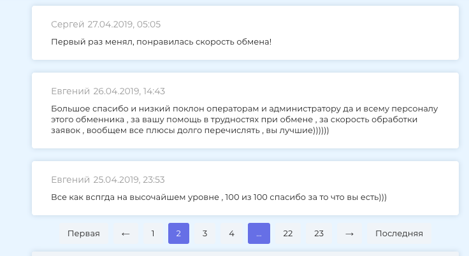Open page 1 of reviews

[153, 233]
